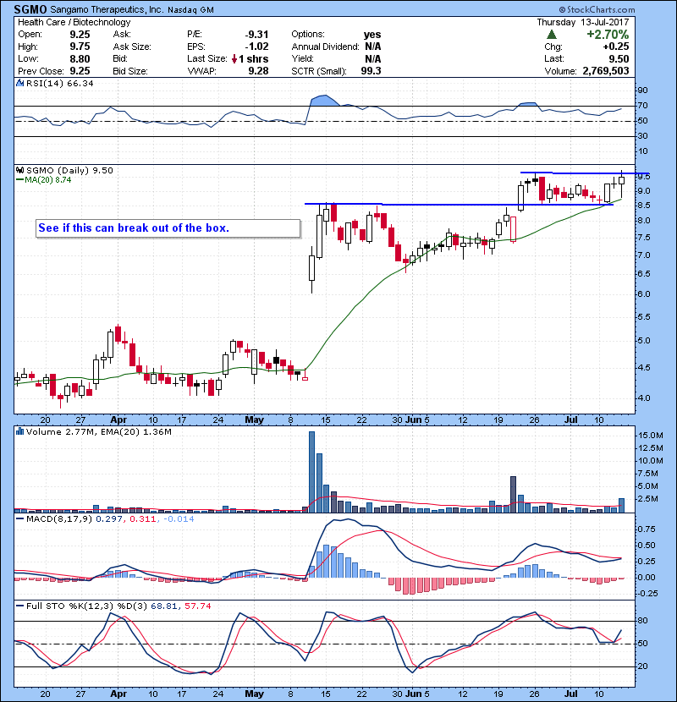The height and width of the screenshot is (702, 677).
Task: Click the stochastic %D value 57.74
Action: [x=197, y=606]
